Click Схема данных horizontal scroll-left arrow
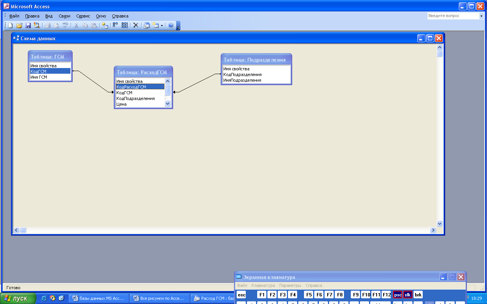This screenshot has width=487, height=304. coord(16,230)
